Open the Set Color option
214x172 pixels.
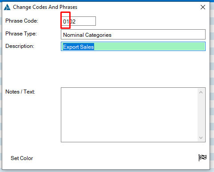(22, 158)
